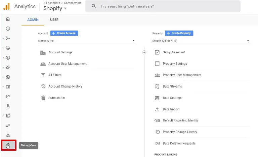Open Account Change History link
Viewport: 258px width, 157px height.
[x=65, y=86]
